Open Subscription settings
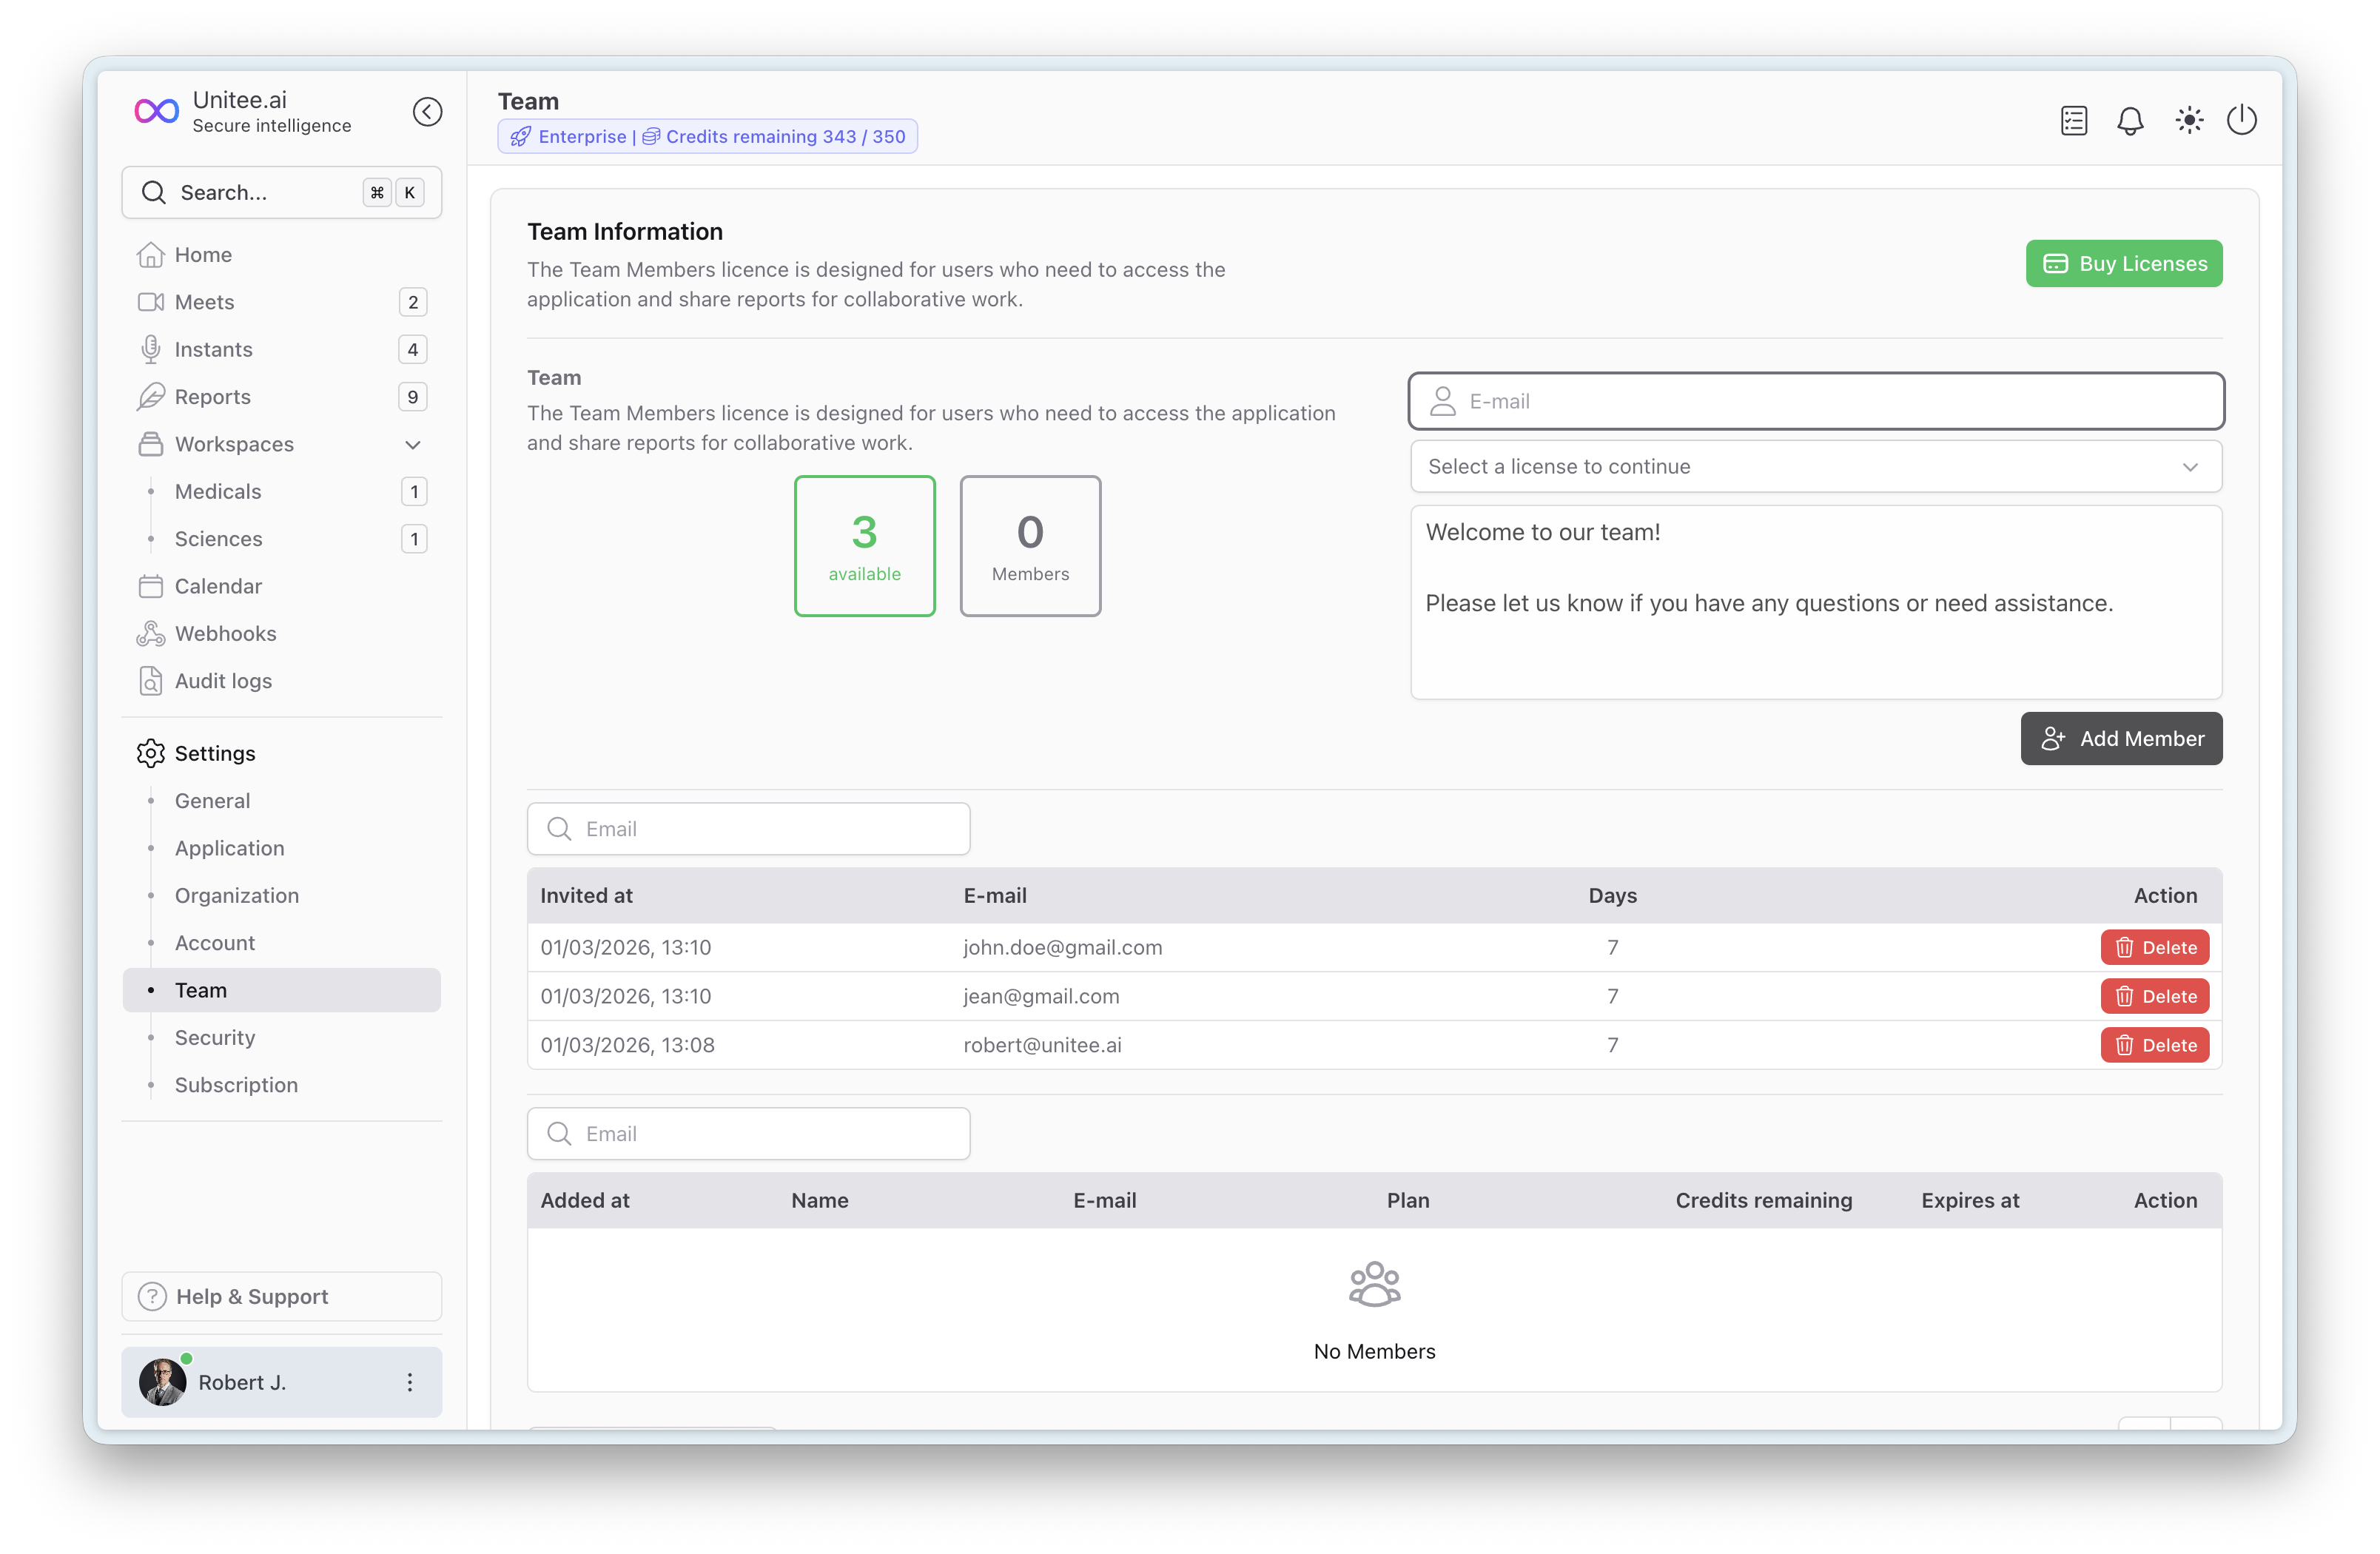This screenshot has width=2380, height=1554. pyautogui.click(x=281, y=1085)
